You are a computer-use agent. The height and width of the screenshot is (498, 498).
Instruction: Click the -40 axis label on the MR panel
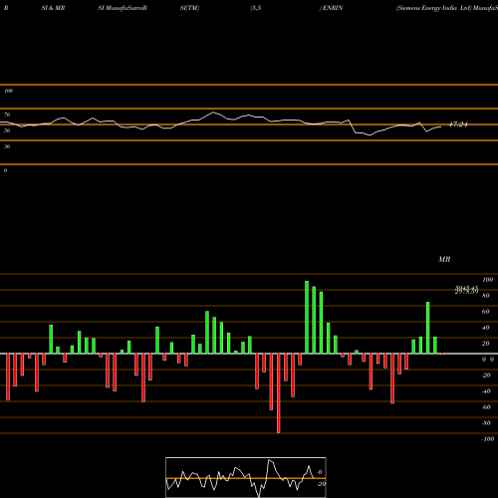point(486,391)
